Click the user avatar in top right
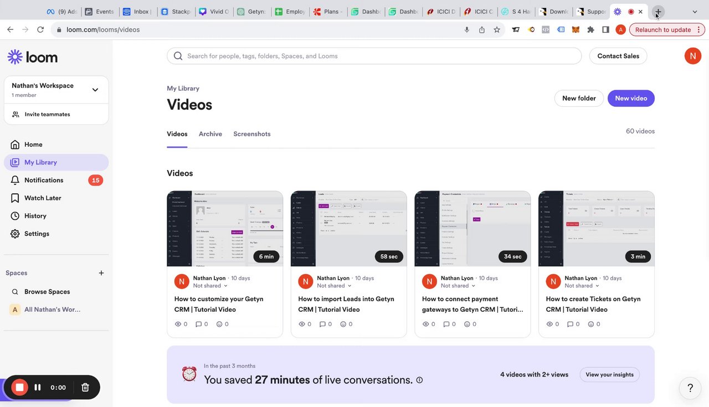This screenshot has height=407, width=709. [692, 56]
